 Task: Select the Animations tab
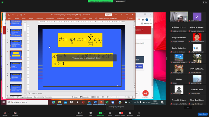[50, 19]
